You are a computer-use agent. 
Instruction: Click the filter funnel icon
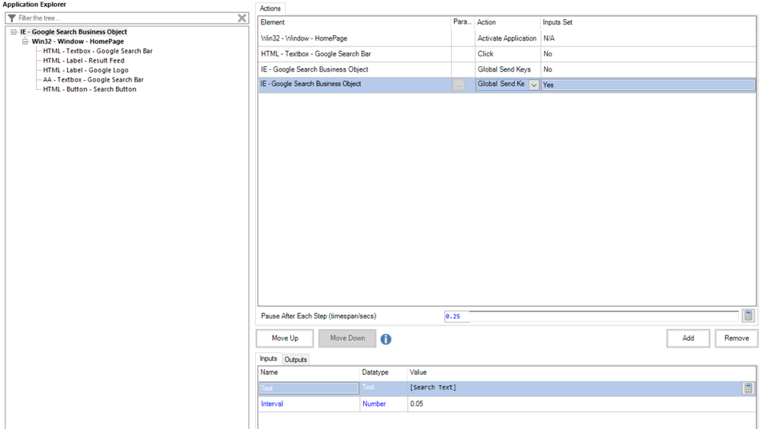11,18
